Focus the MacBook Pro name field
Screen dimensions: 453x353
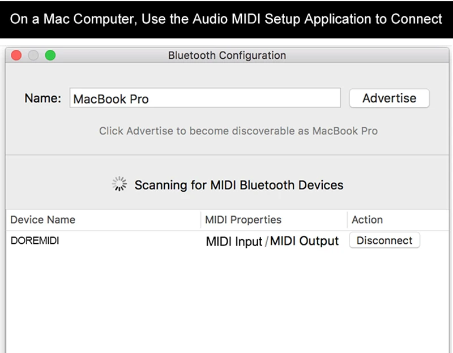click(205, 98)
